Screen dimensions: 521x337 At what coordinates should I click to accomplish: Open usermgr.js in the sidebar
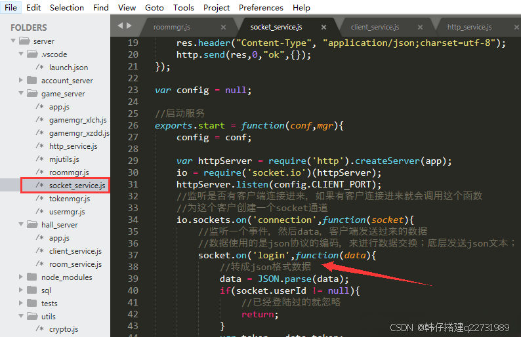pyautogui.click(x=67, y=212)
